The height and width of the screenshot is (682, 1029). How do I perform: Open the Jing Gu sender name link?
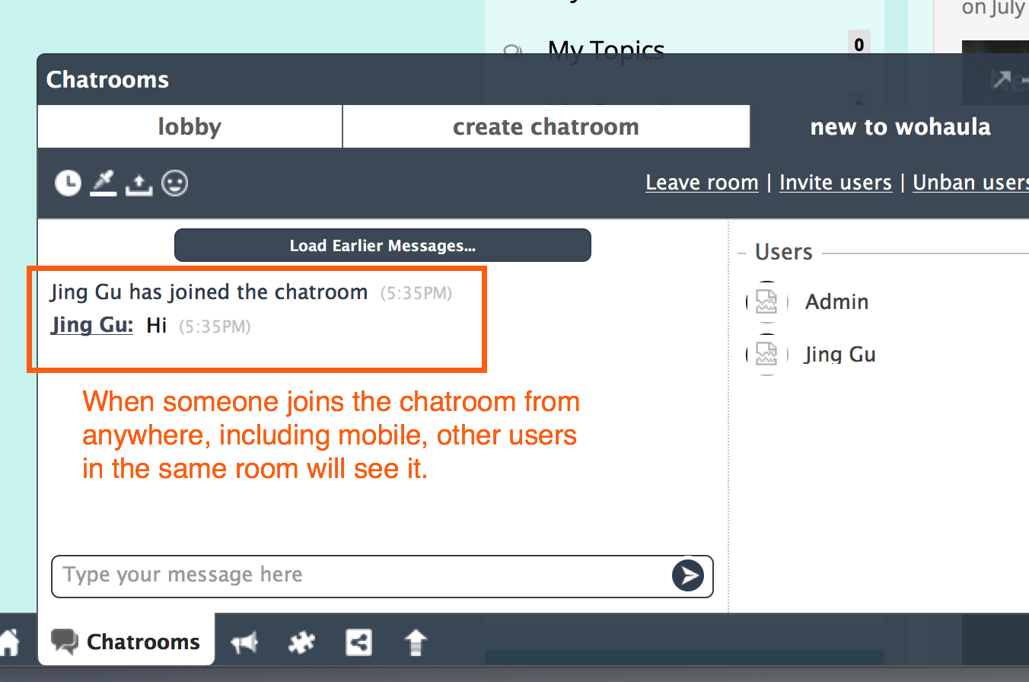[x=92, y=326]
